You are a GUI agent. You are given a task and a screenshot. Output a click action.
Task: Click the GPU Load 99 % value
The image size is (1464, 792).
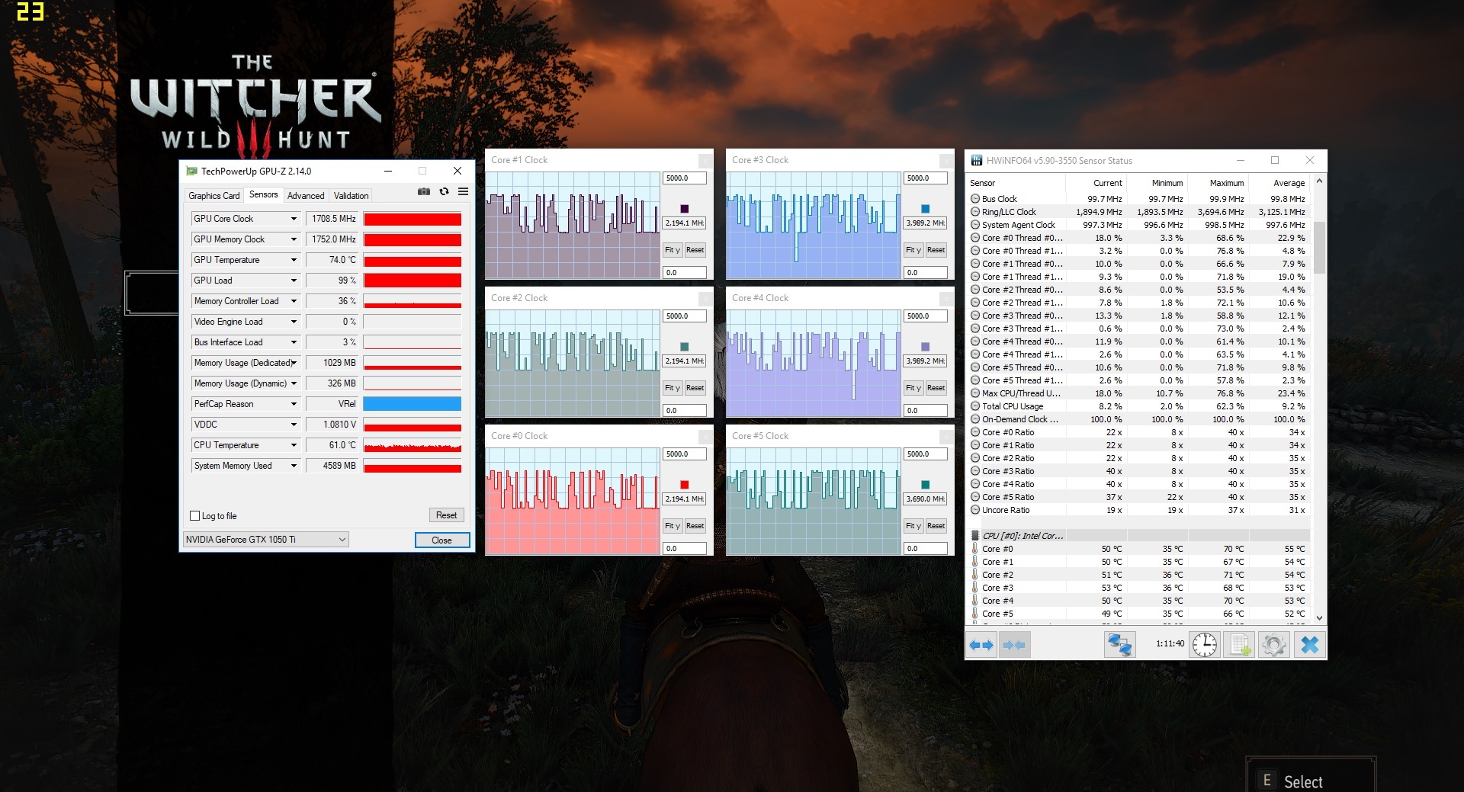tap(333, 281)
